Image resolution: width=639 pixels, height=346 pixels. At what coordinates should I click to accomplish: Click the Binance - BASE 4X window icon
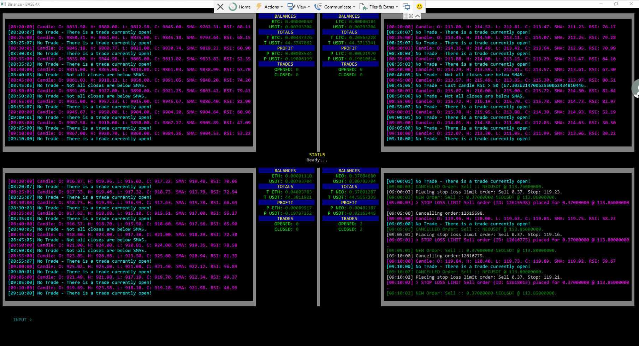(x=3, y=4)
